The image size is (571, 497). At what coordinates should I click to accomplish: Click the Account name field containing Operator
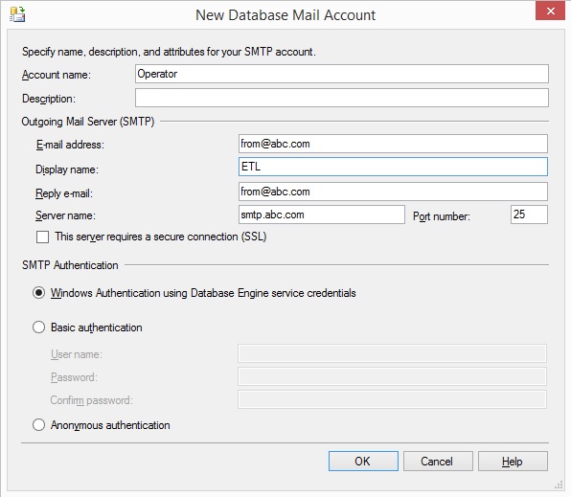point(342,74)
